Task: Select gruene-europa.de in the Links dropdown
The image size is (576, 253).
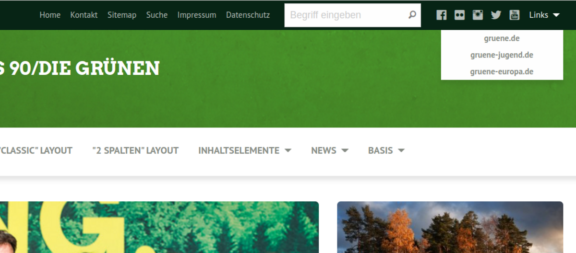Action: pyautogui.click(x=502, y=72)
